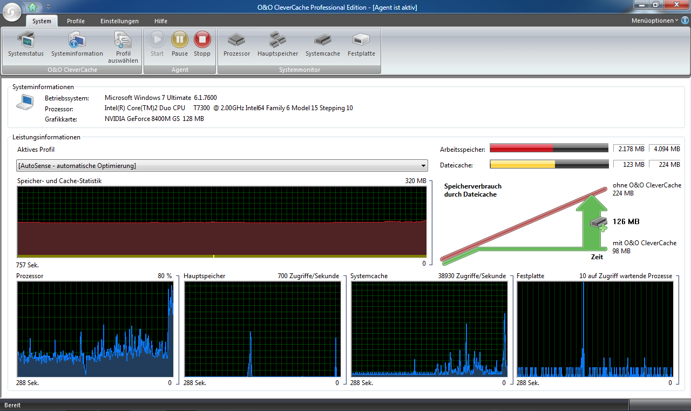The height and width of the screenshot is (411, 691).
Task: Click the green home quick-access icon
Action: tap(33, 7)
